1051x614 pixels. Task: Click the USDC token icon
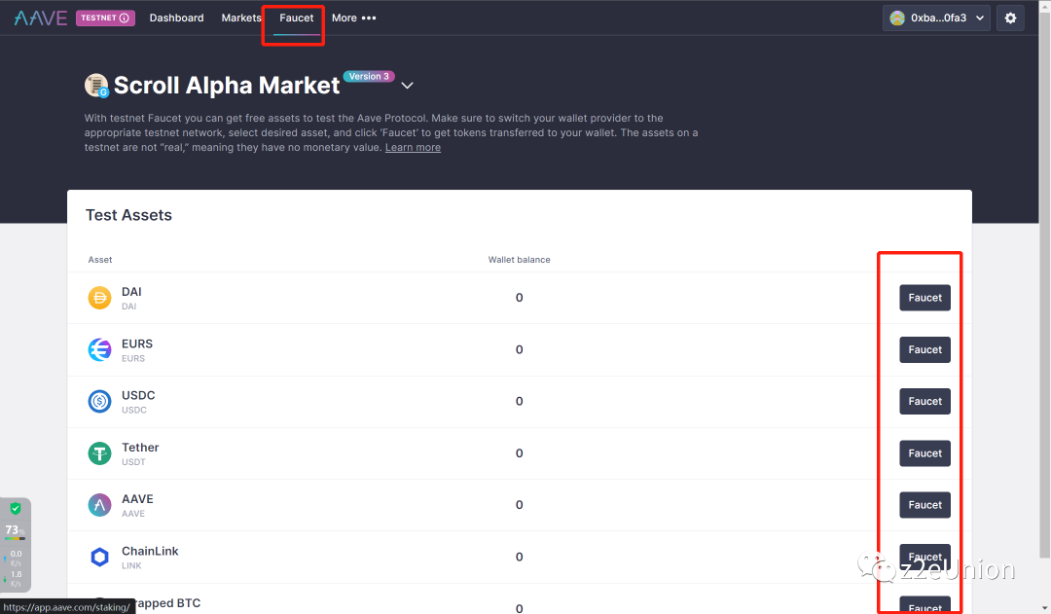pos(99,401)
